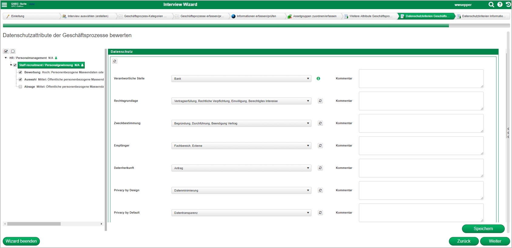Click the Verantwortliche Stelle comment box
This screenshot has width=512, height=248.
pos(421,79)
